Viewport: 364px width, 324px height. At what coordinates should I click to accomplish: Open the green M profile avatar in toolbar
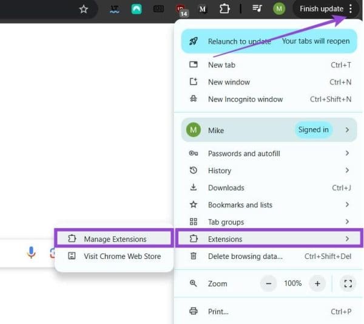(279, 9)
